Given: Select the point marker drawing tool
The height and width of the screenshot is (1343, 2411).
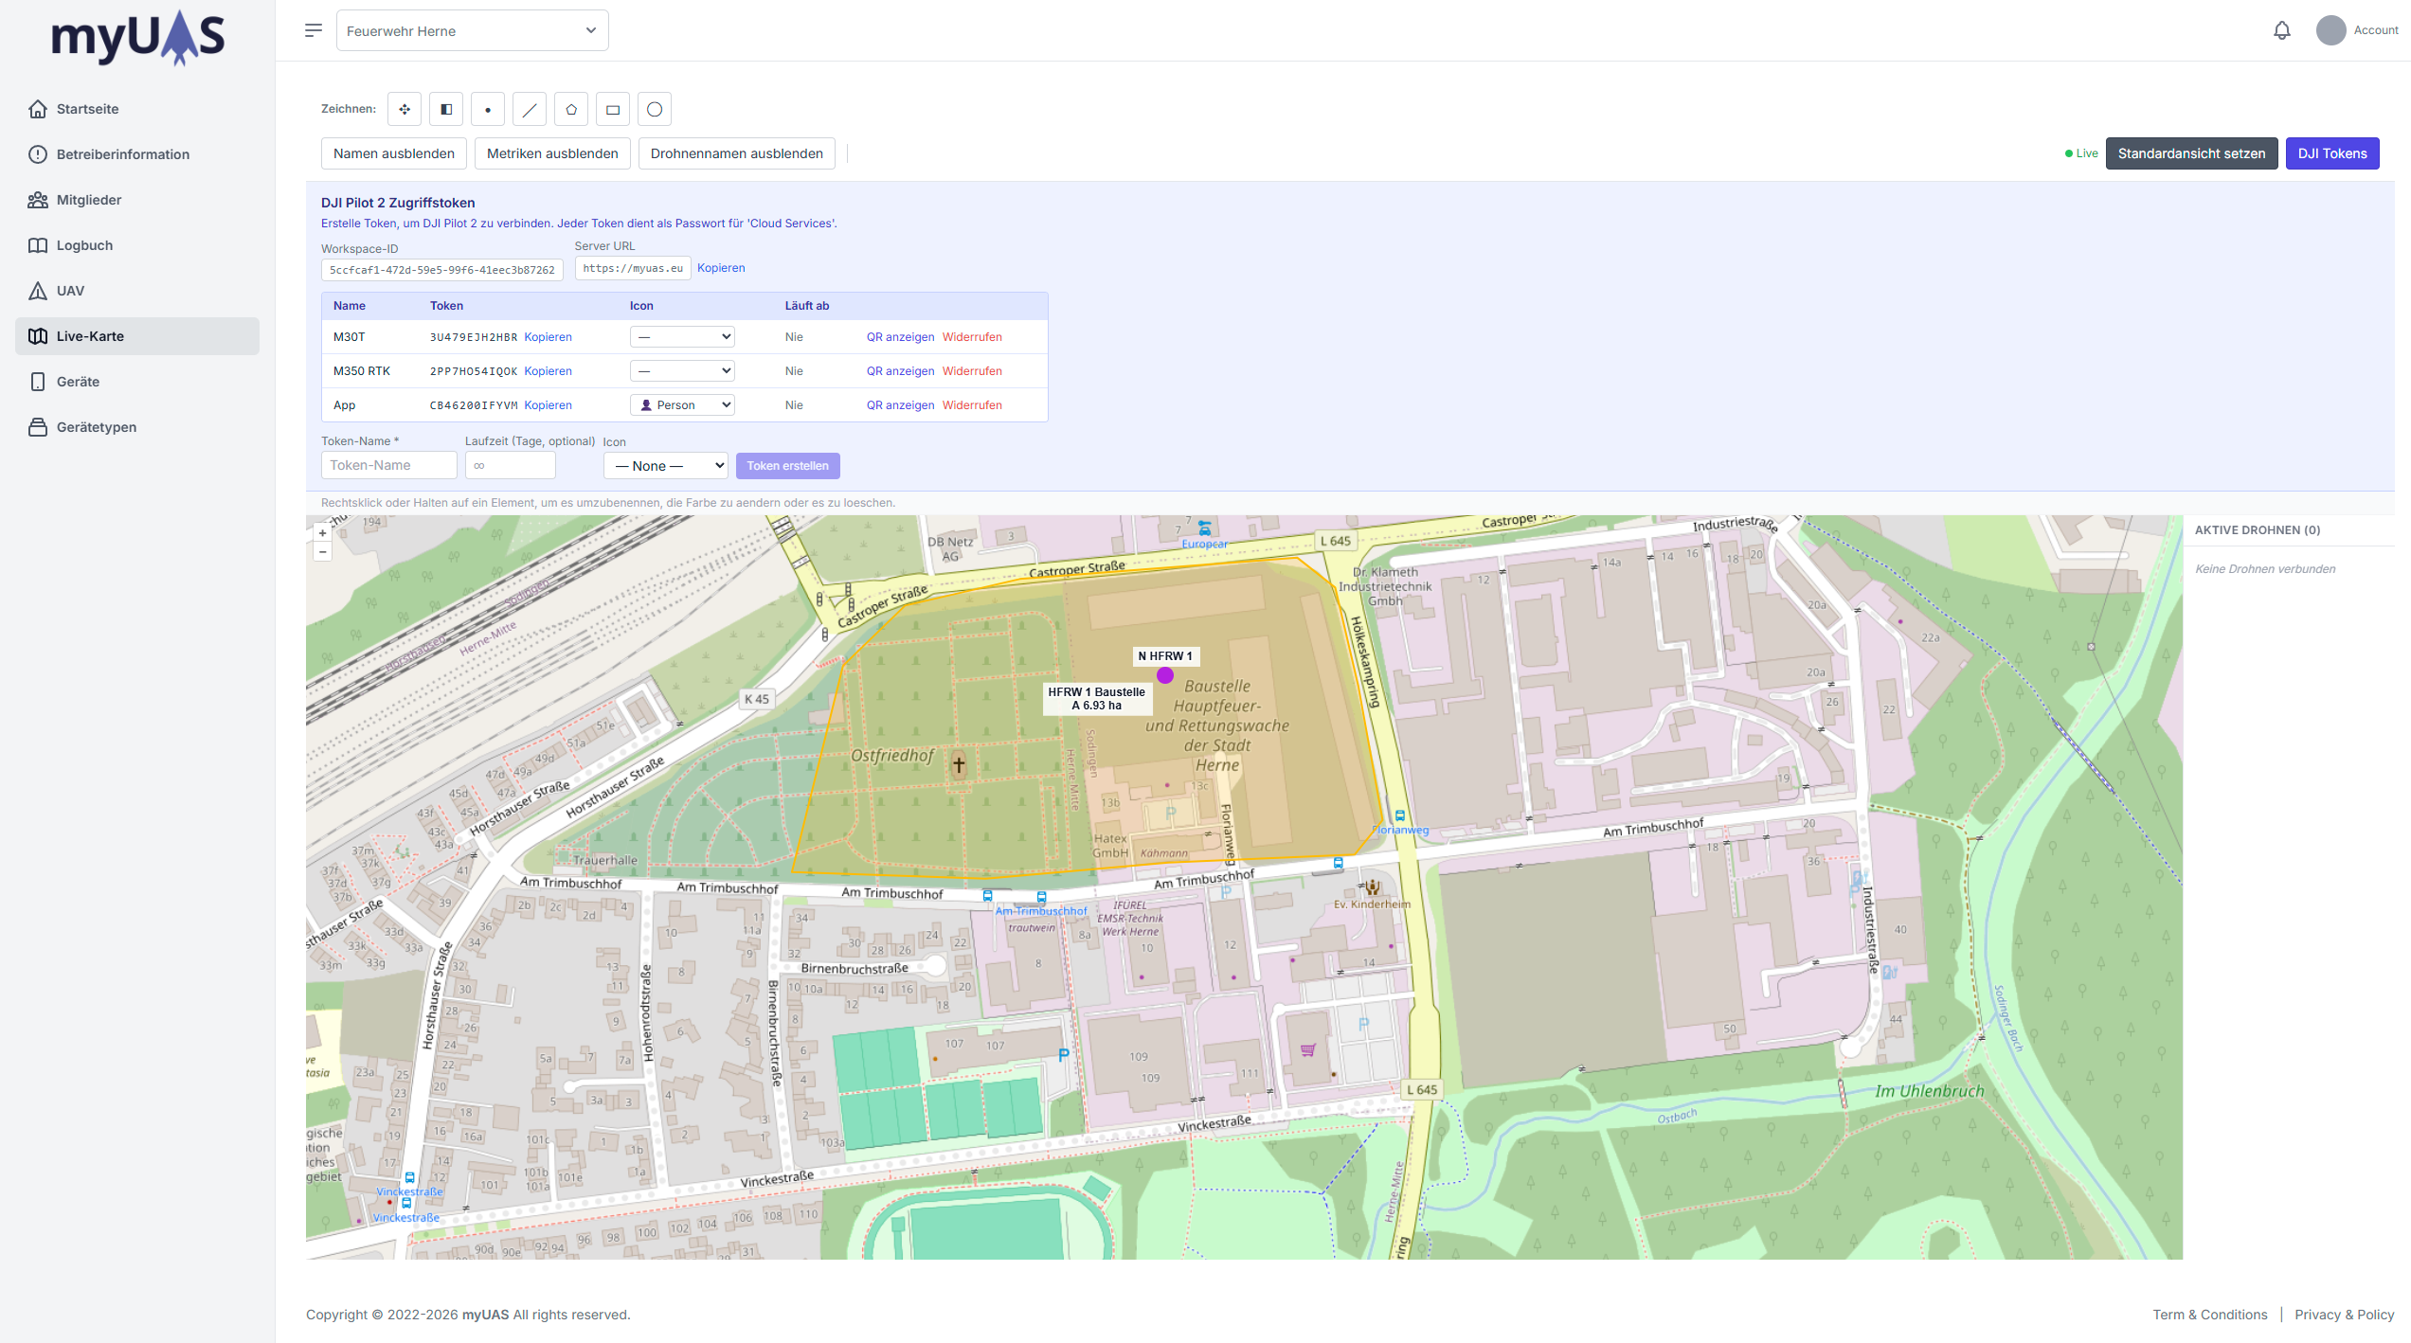Looking at the screenshot, I should coord(488,109).
